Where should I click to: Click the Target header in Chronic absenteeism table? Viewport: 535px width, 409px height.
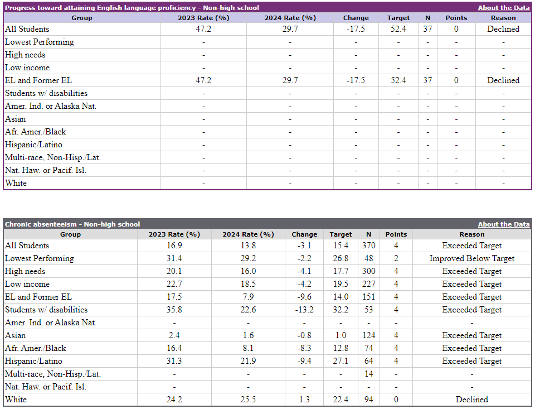341,234
